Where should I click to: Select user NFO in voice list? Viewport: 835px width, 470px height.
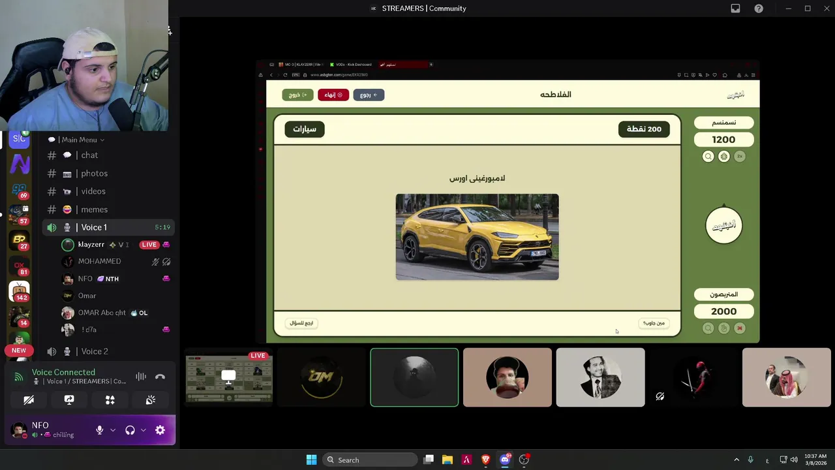coord(85,279)
